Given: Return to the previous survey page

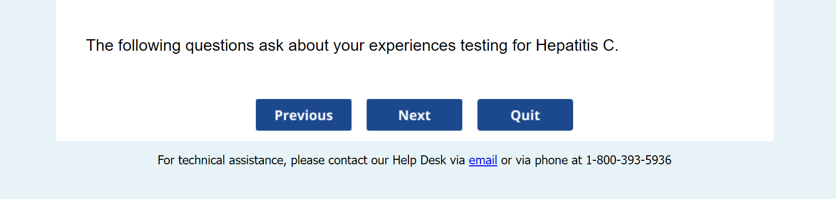Looking at the screenshot, I should click(x=304, y=115).
